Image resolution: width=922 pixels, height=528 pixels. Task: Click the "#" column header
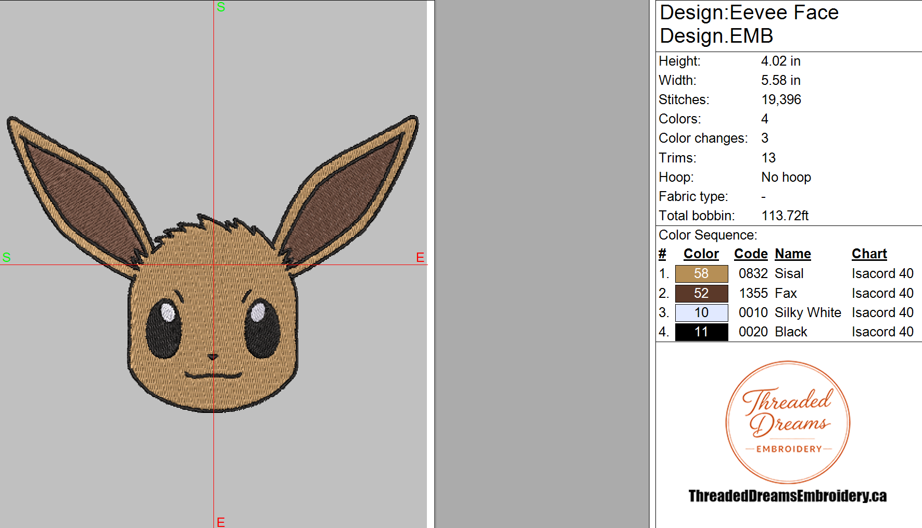pos(662,254)
